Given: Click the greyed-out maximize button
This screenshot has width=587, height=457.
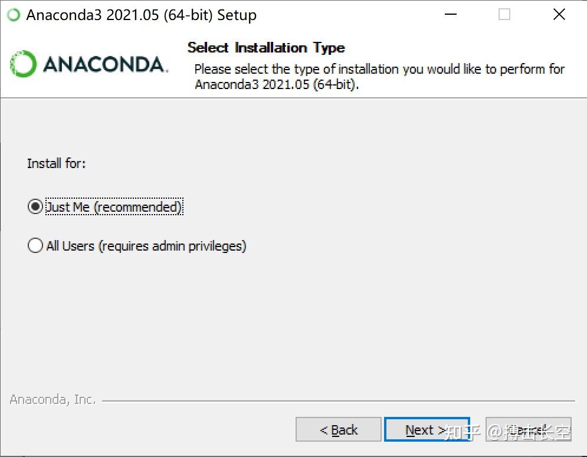Looking at the screenshot, I should tap(504, 15).
